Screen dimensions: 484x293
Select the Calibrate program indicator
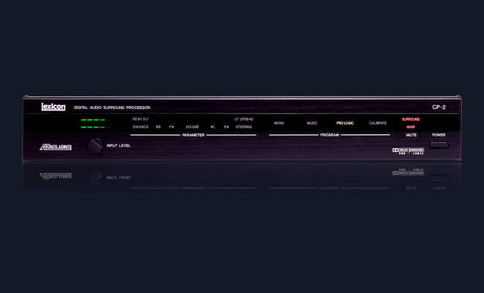click(378, 123)
